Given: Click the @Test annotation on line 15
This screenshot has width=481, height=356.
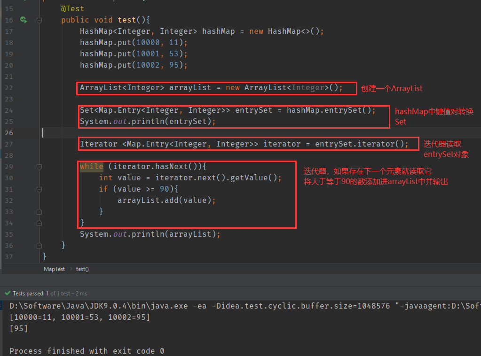Looking at the screenshot, I should 72,8.
